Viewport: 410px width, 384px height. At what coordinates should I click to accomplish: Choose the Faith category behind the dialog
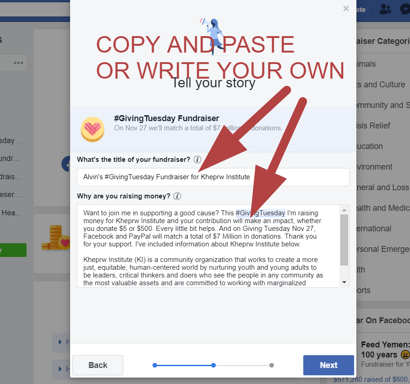tap(361, 270)
